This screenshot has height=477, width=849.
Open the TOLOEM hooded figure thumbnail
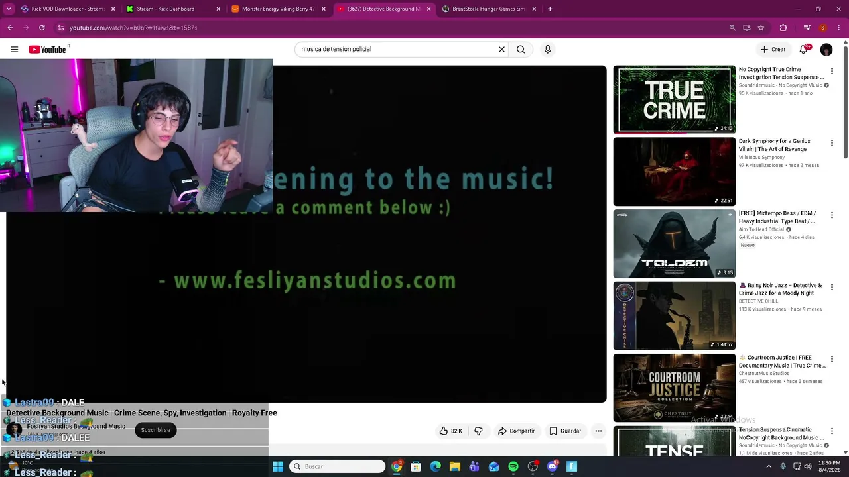675,244
